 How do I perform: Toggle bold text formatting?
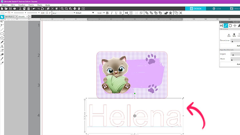point(107,13)
